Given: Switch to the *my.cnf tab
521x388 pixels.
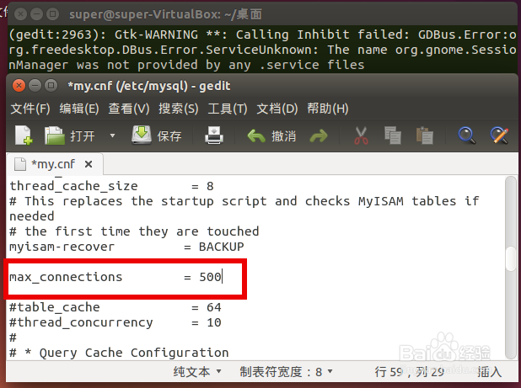Looking at the screenshot, I should [53, 164].
